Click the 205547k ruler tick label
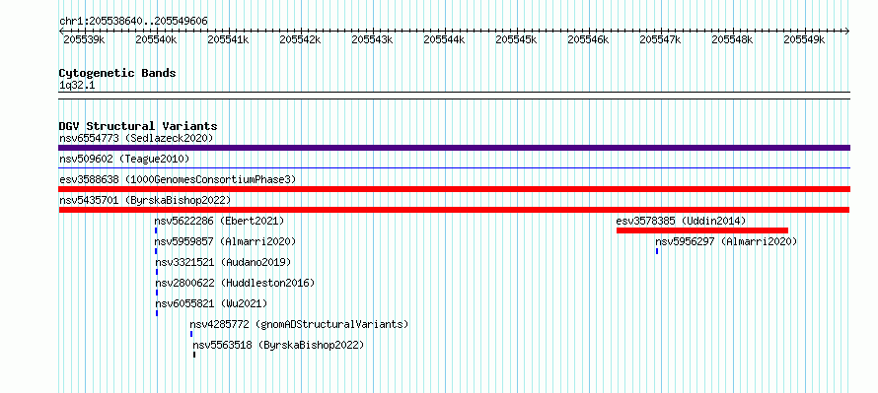The height and width of the screenshot is (393, 878). (661, 39)
